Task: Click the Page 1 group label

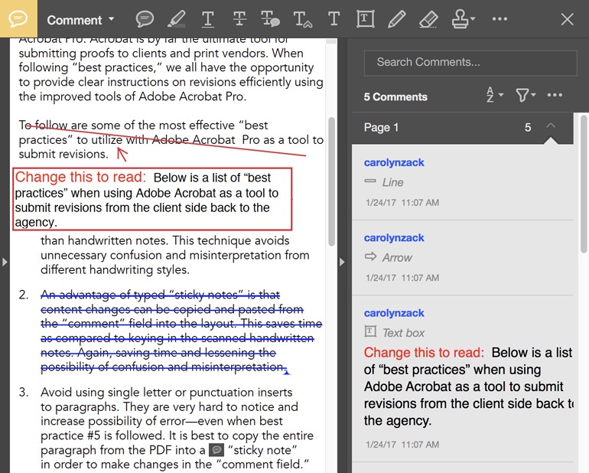Action: (381, 128)
